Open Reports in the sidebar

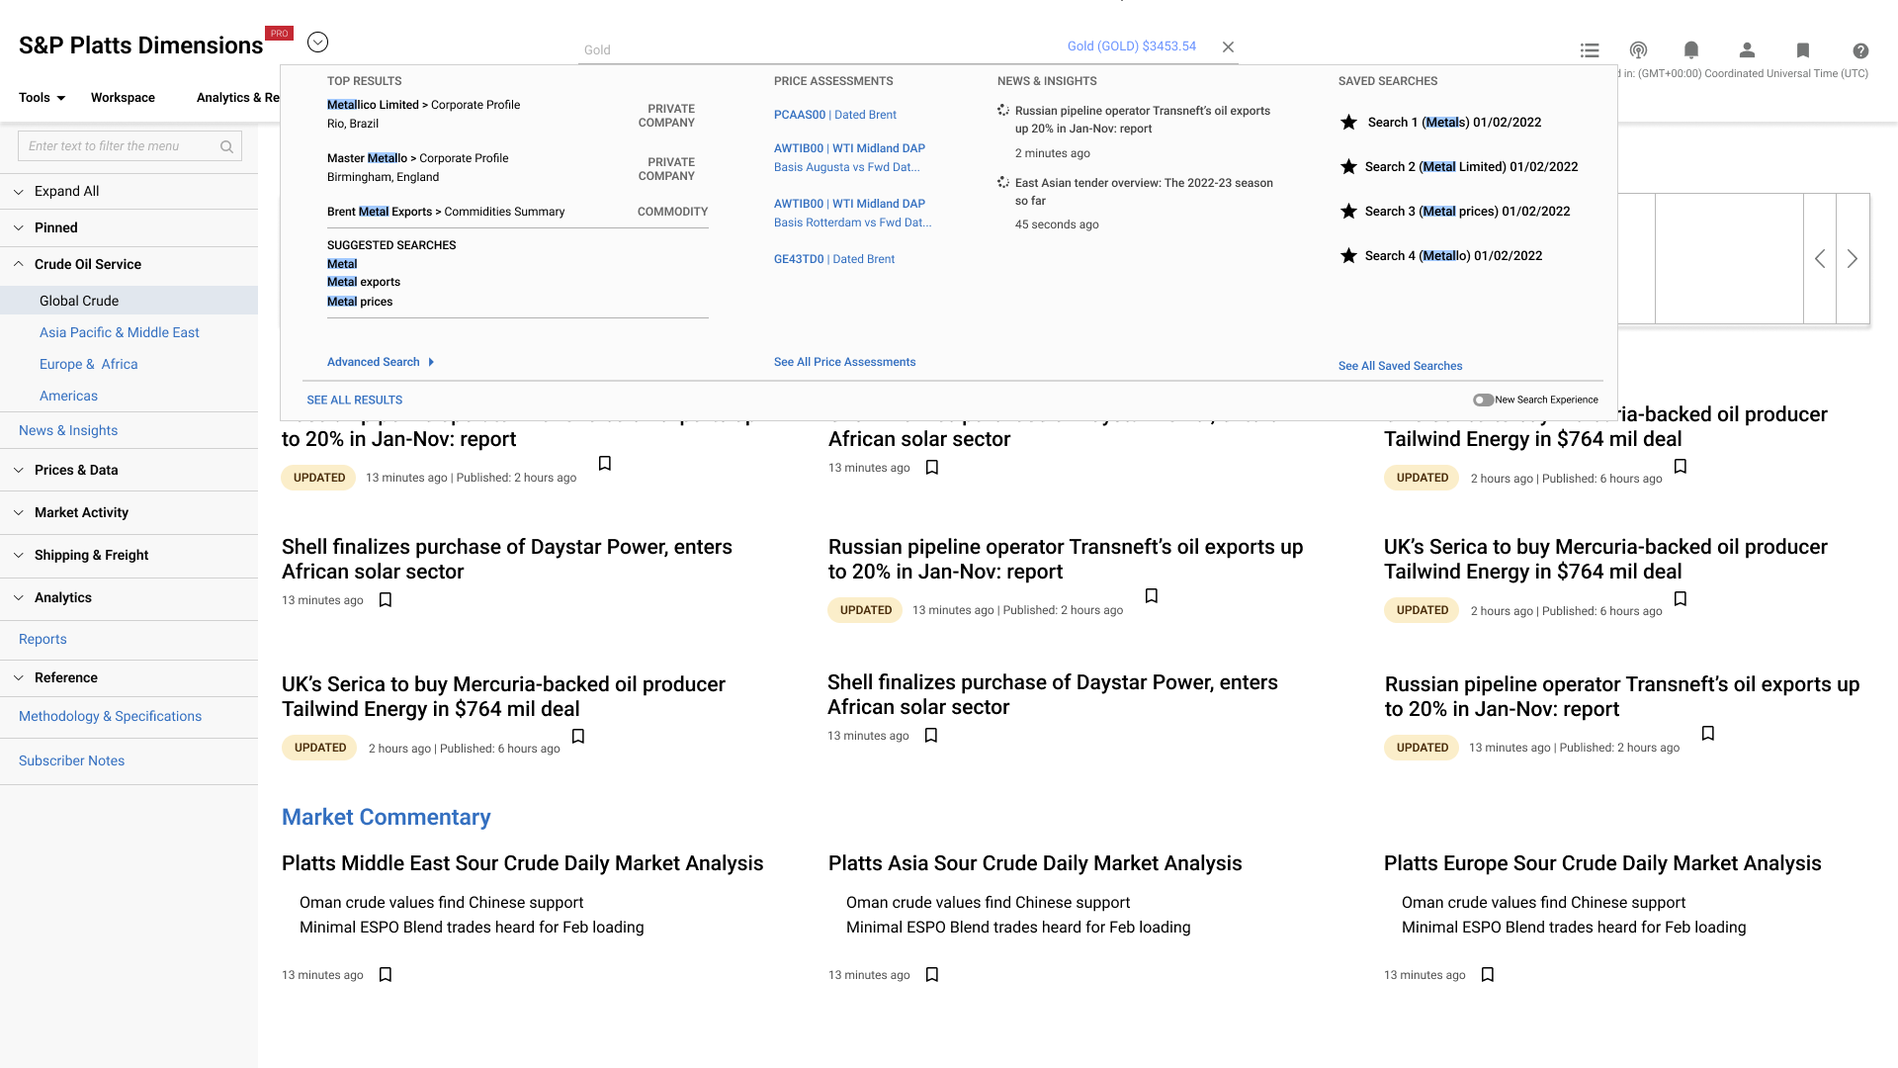point(43,639)
